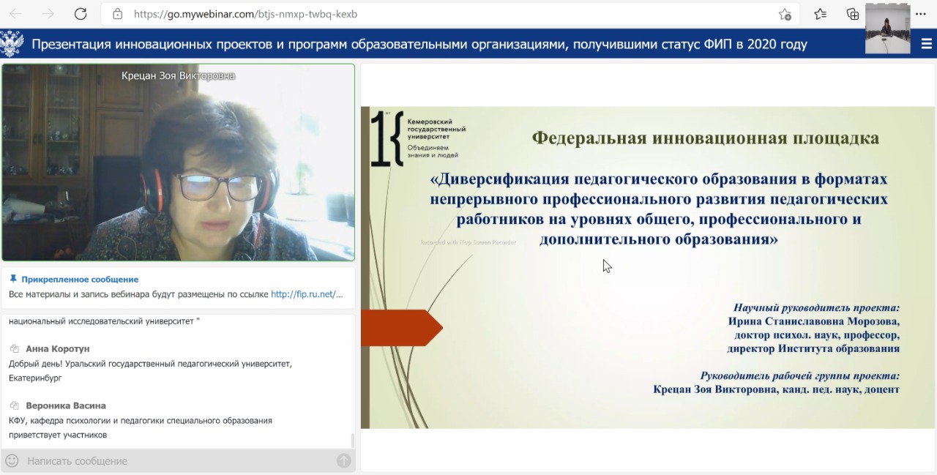937x475 pixels.
Task: Click the presenter's webcam video
Action: 178,162
